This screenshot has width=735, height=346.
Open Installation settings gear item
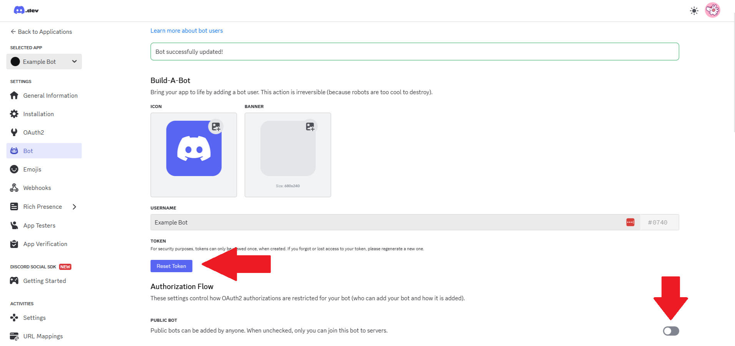click(x=38, y=114)
